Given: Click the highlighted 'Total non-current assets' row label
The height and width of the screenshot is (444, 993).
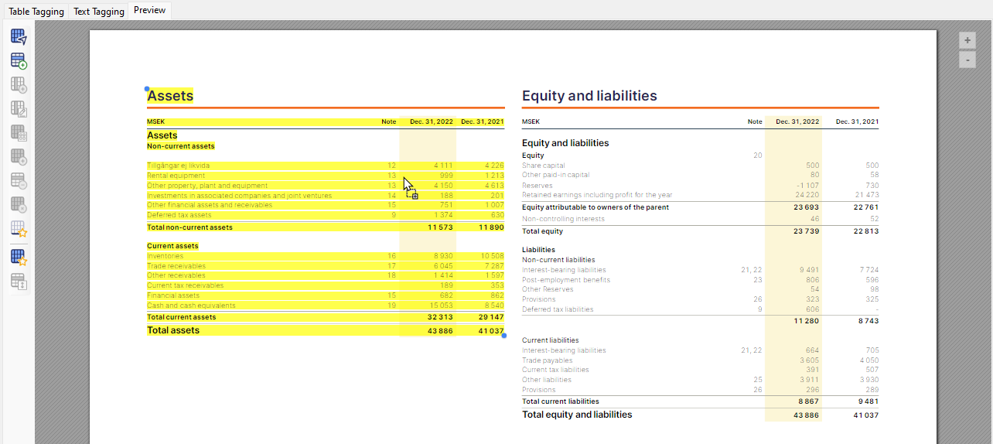Looking at the screenshot, I should pyautogui.click(x=189, y=227).
